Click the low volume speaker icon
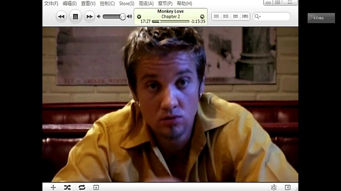 click(99, 16)
